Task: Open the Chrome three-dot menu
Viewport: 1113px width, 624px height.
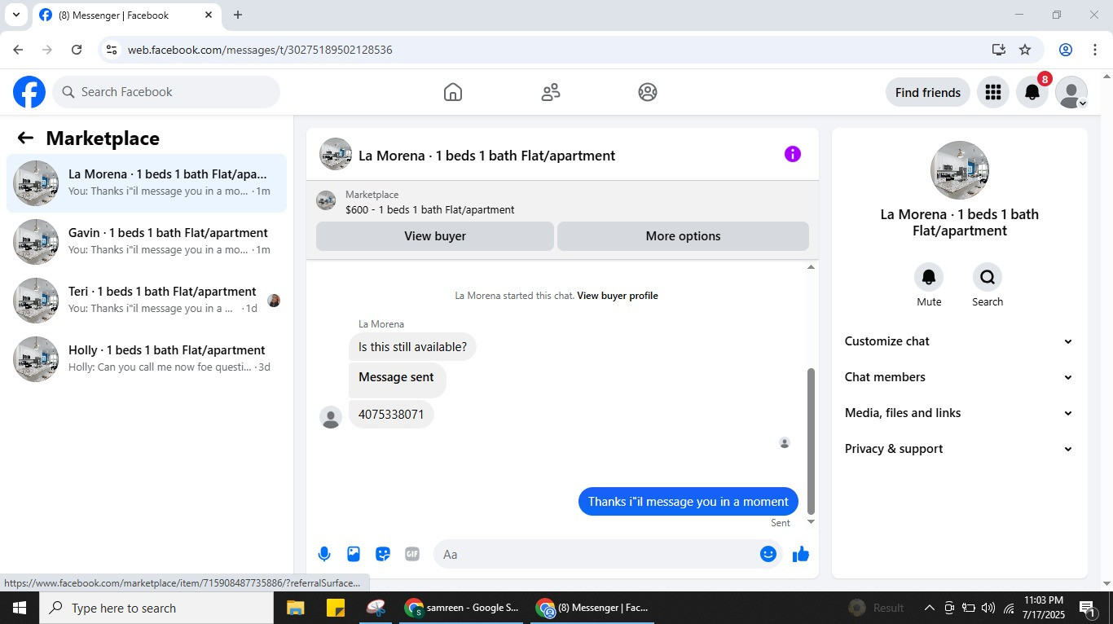Action: tap(1094, 50)
